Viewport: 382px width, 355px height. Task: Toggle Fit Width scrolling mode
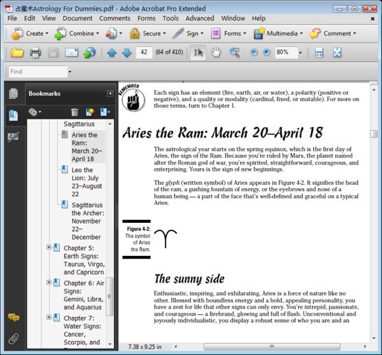[x=319, y=53]
